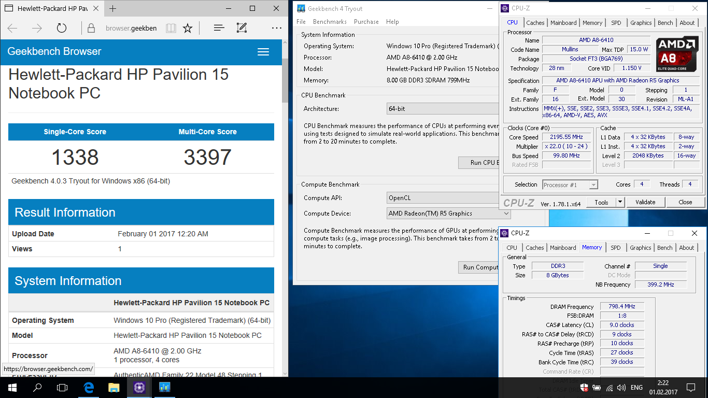Check battery status in system tray
Screen dimensions: 708x398
click(597, 387)
